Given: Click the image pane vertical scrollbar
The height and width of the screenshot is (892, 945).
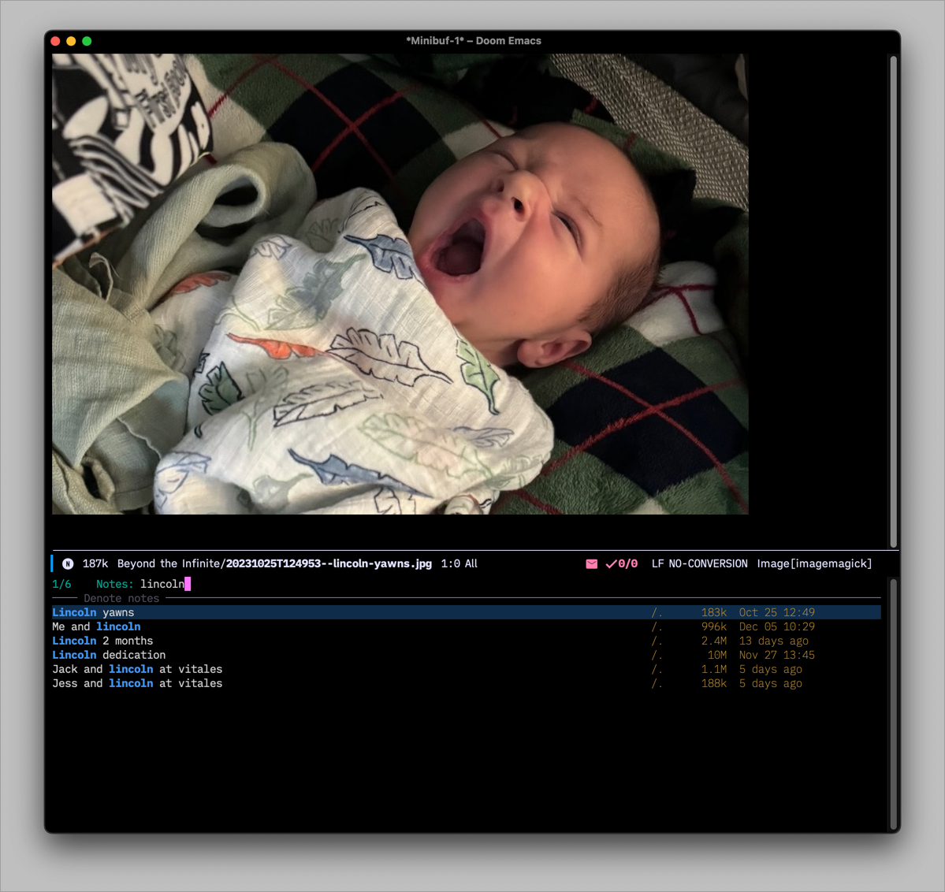Looking at the screenshot, I should click(x=893, y=299).
